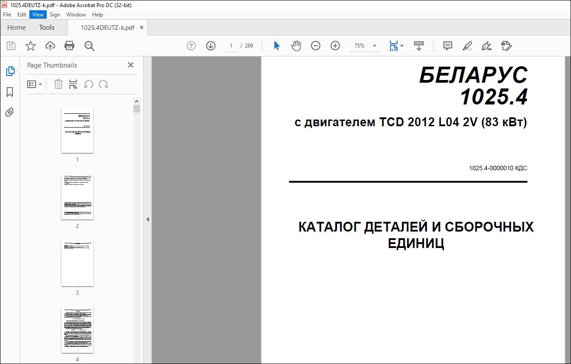Activate the Hand pan tool
The image size is (571, 364).
(x=296, y=46)
